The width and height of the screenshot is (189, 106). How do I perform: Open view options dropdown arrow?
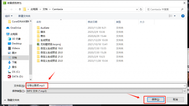coord(175,16)
